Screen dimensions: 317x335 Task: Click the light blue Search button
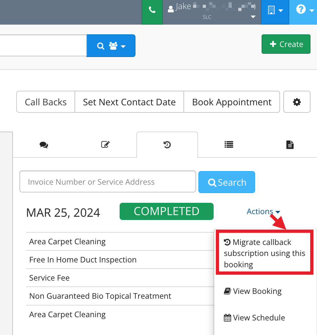[227, 182]
